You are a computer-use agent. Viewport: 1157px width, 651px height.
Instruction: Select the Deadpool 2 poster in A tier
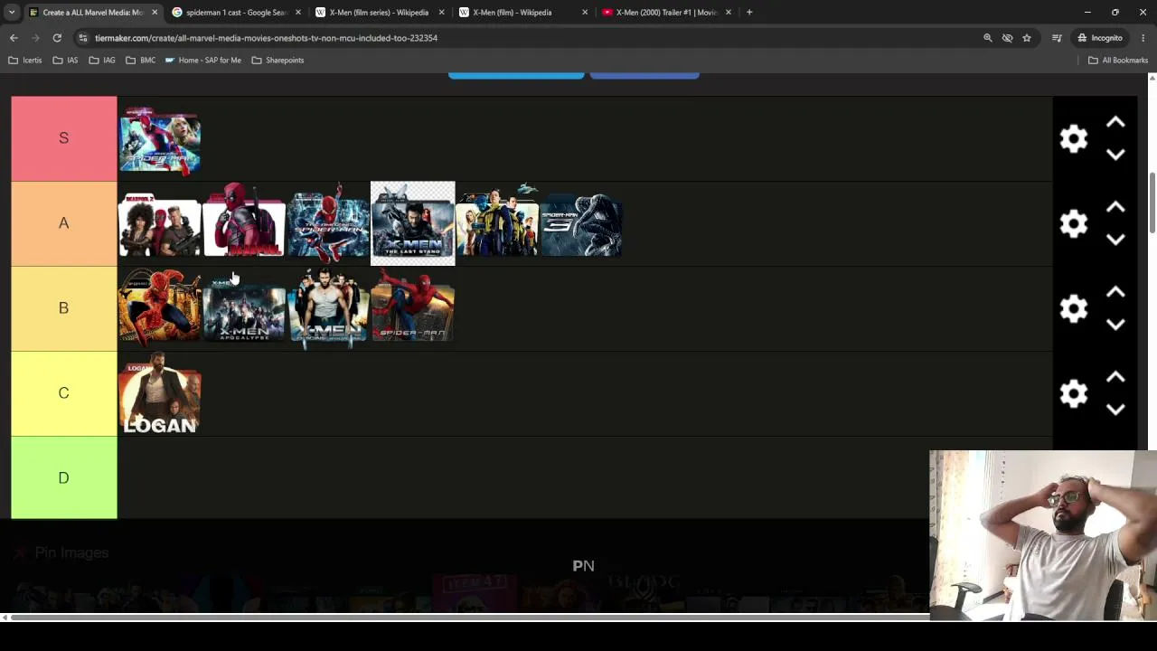click(x=160, y=223)
